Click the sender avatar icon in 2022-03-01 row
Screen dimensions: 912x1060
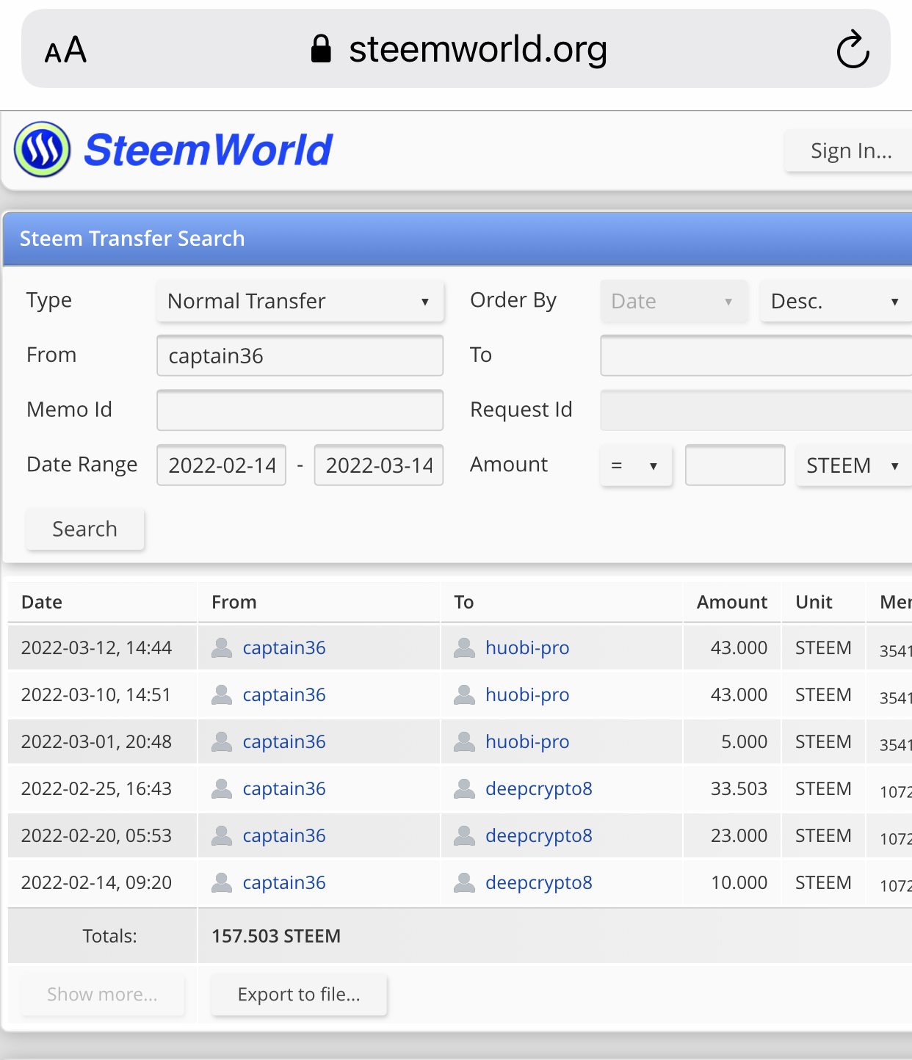pos(222,741)
